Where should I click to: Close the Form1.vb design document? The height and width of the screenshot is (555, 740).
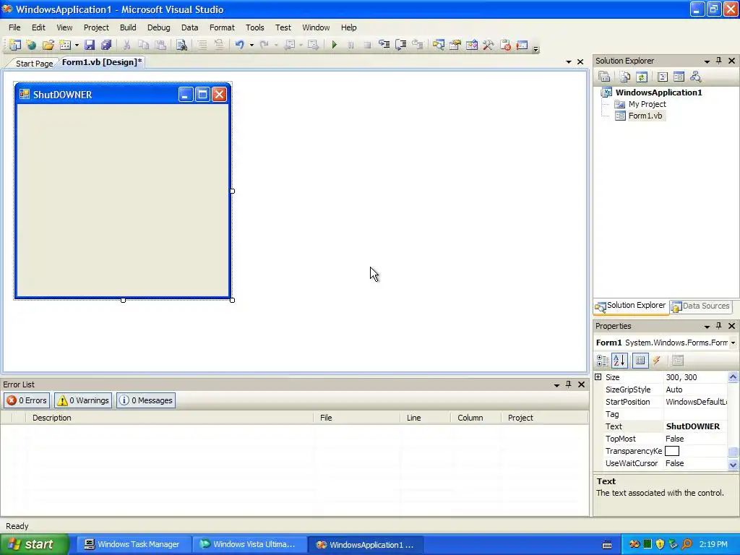pos(580,62)
